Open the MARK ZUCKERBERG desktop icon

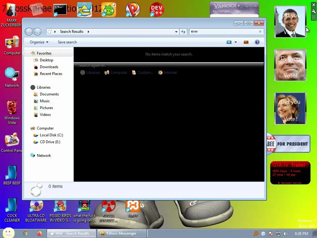11,15
